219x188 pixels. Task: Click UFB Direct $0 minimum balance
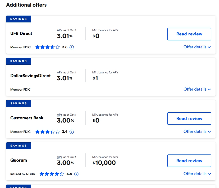click(96, 36)
